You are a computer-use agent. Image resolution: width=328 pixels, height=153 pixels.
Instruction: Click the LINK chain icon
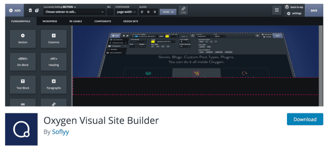click(x=183, y=10)
